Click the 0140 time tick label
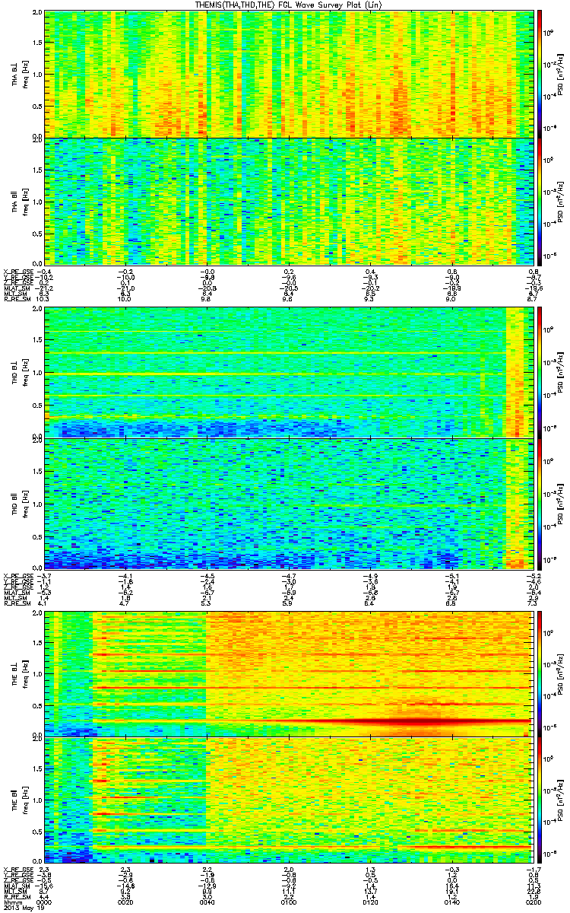Screen dimensions: 570x913 point(451,902)
